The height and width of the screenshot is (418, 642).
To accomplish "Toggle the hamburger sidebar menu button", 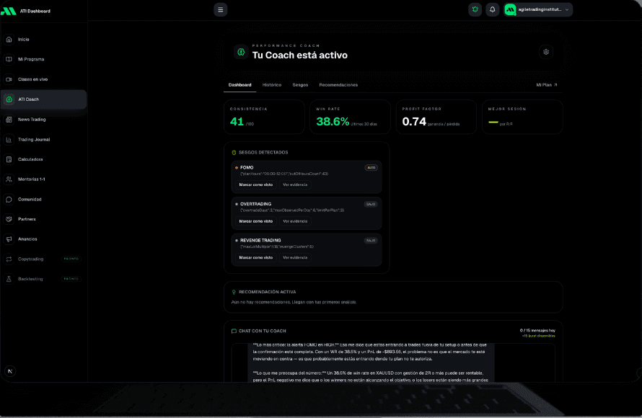I will 220,10.
